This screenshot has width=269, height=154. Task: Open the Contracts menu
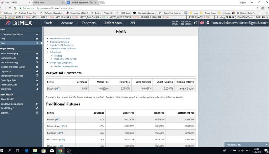[x=89, y=23]
